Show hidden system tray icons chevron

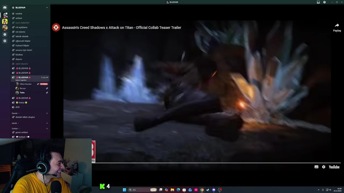318,190
